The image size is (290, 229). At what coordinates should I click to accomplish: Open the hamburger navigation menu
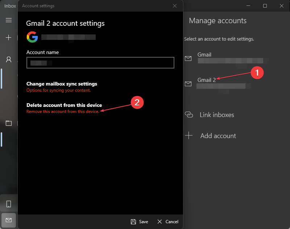point(9,20)
